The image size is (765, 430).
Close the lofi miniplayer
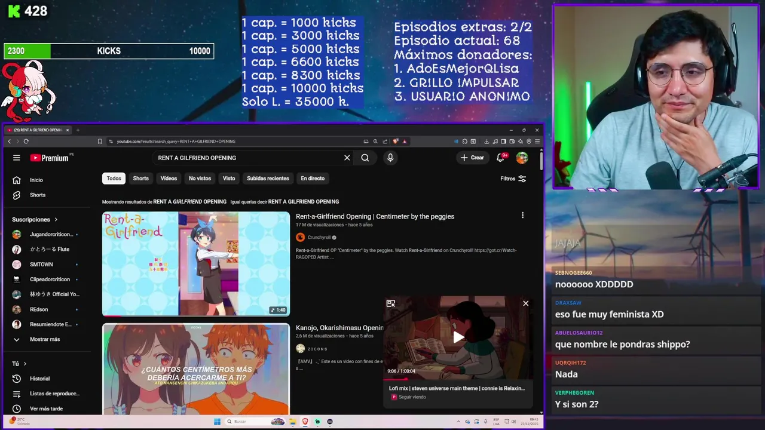[526, 303]
